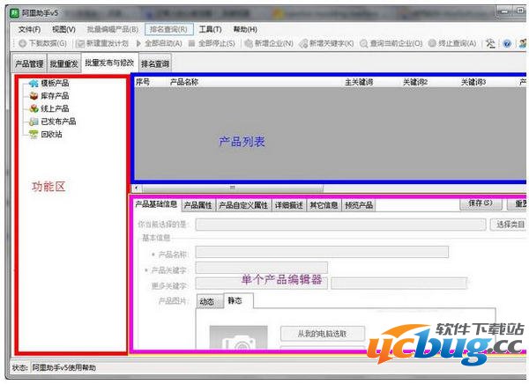Click the product list horizontal scrollbar
Viewport: 529px width, 384px height.
pyautogui.click(x=233, y=188)
